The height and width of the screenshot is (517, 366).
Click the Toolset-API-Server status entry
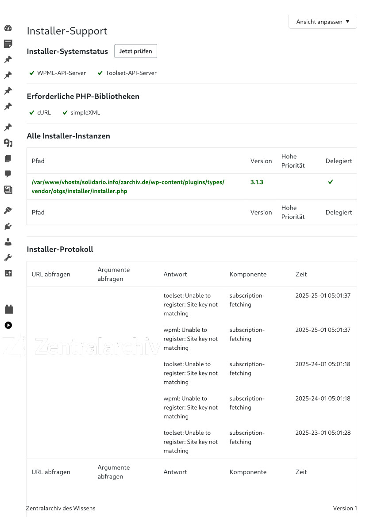tap(127, 73)
